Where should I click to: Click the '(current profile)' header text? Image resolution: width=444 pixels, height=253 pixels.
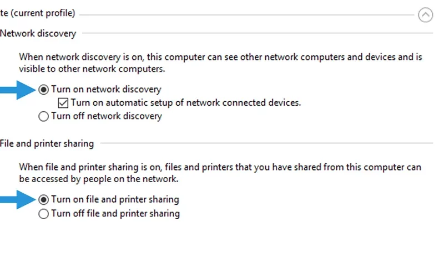tap(43, 13)
